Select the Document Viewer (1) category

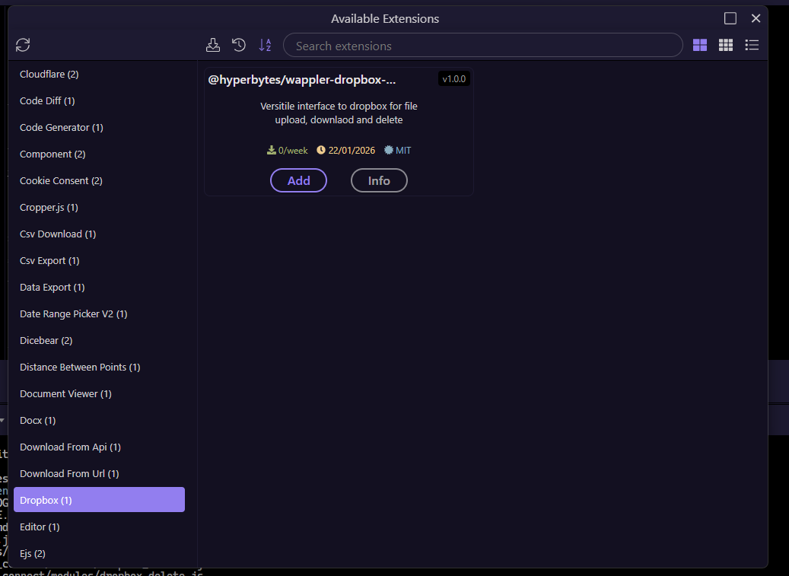click(x=65, y=394)
